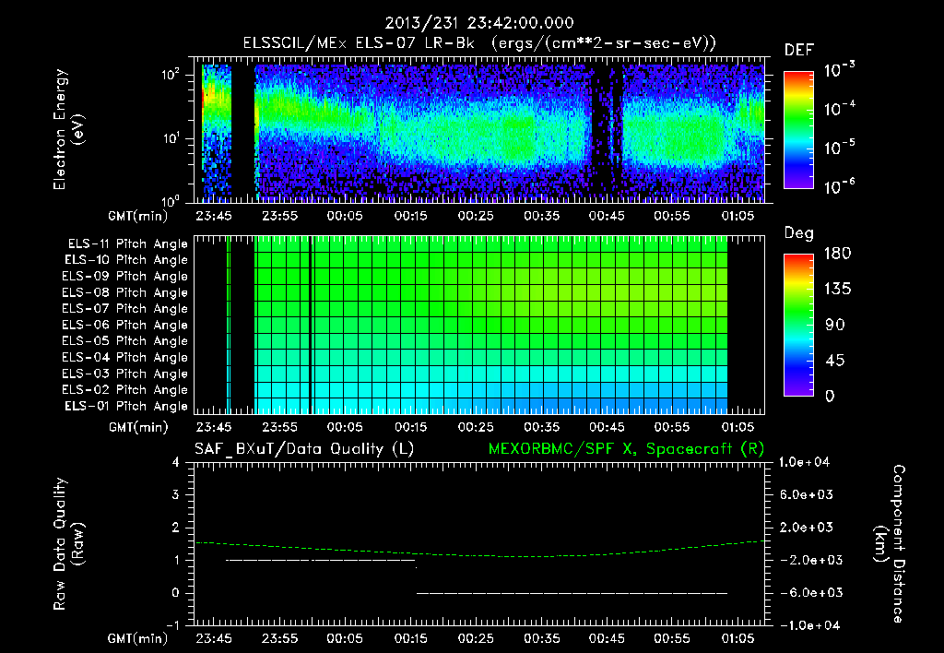Screen dimensions: 944x653
Task: Click the plot title timestamp 2013/231 23:42:00.000
Action: 479,23
